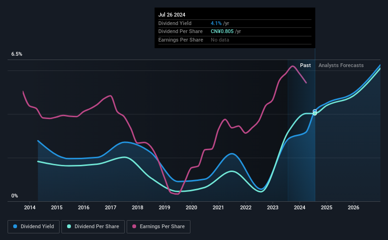
Task: Click the teal Dividend Per Share legend dot
Action: point(69,226)
